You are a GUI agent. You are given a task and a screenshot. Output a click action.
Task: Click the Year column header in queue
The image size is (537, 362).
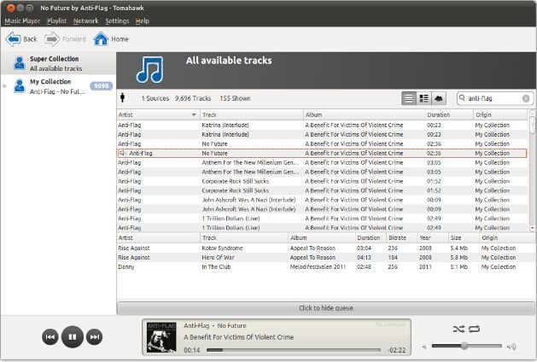[433, 237]
